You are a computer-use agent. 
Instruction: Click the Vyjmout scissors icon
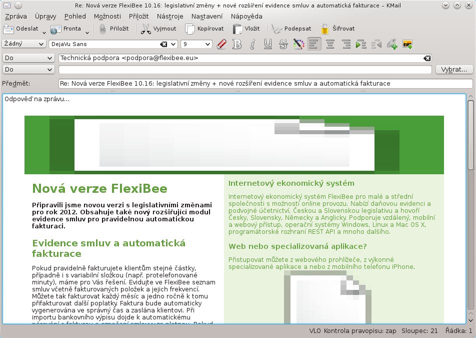pyautogui.click(x=145, y=29)
